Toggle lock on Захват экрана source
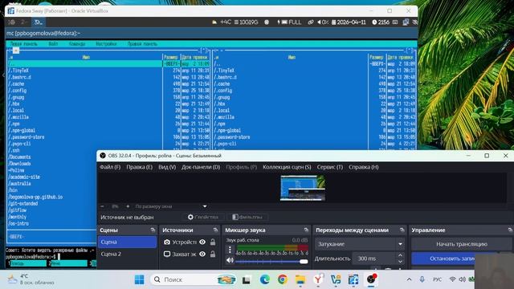 (213, 254)
